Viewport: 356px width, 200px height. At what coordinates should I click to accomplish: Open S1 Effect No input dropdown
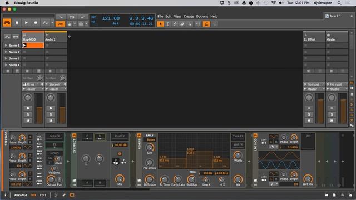click(314, 84)
